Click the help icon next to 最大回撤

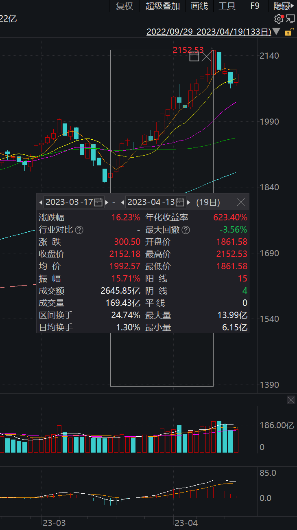click(x=186, y=230)
